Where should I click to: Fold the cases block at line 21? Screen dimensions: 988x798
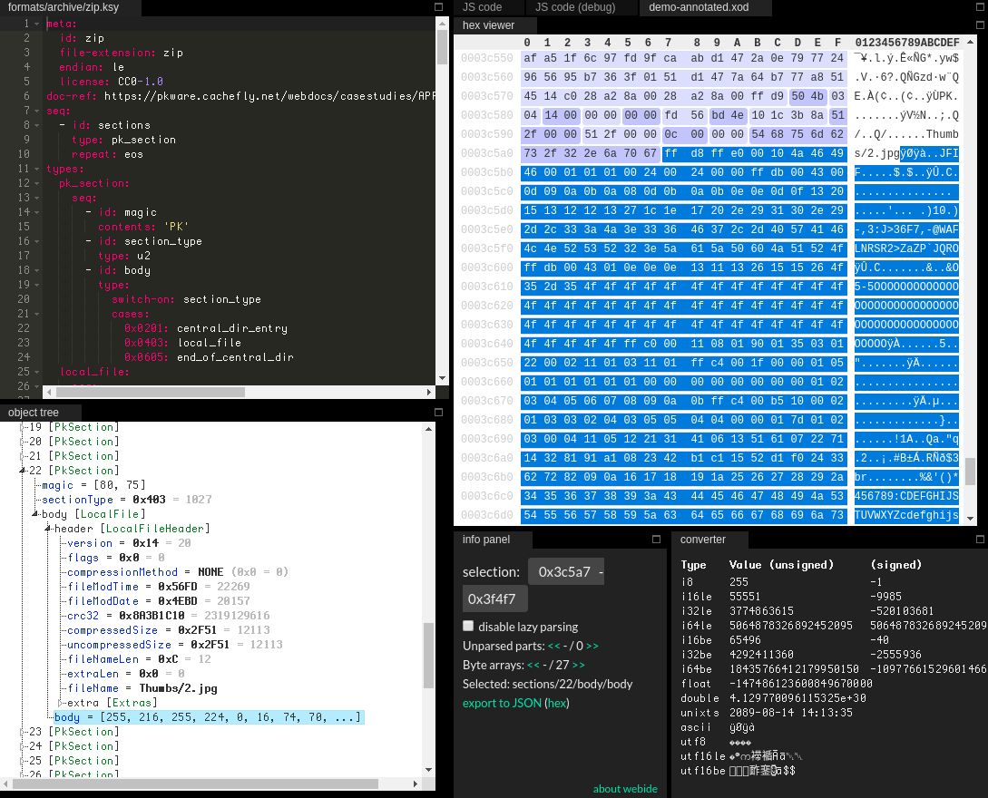tap(36, 314)
